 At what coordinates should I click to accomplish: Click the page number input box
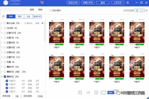click(x=103, y=92)
